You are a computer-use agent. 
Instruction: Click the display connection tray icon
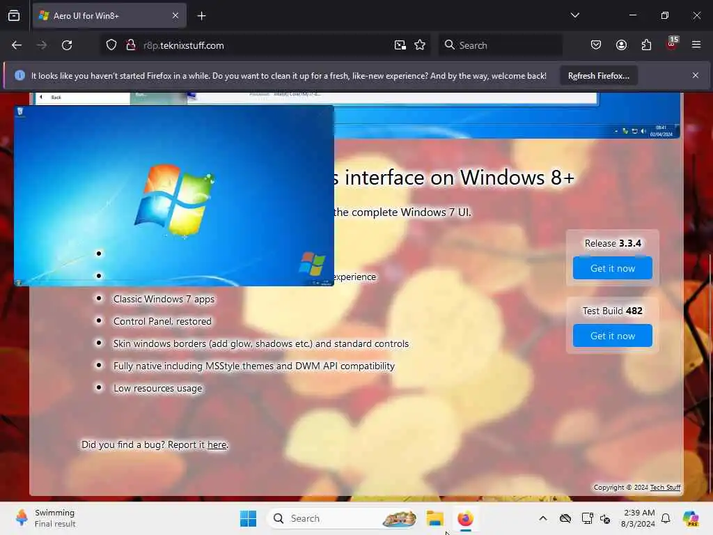(587, 518)
